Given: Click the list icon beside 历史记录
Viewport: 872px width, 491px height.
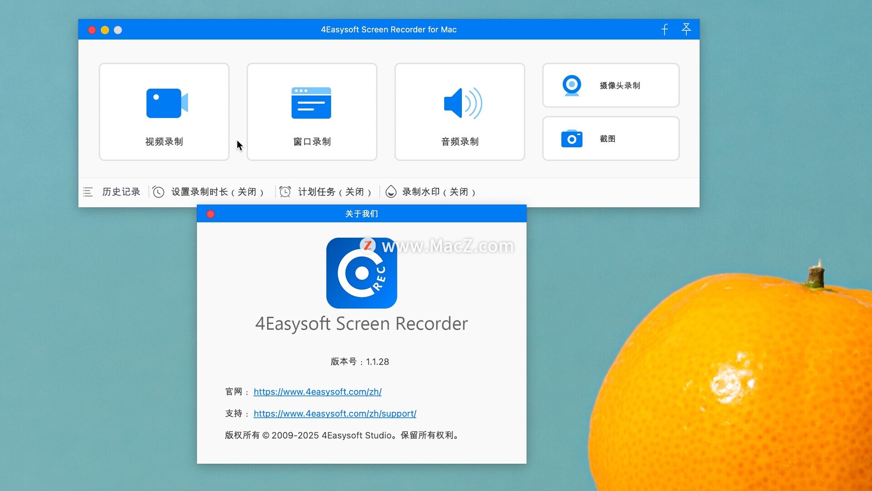Looking at the screenshot, I should (88, 192).
